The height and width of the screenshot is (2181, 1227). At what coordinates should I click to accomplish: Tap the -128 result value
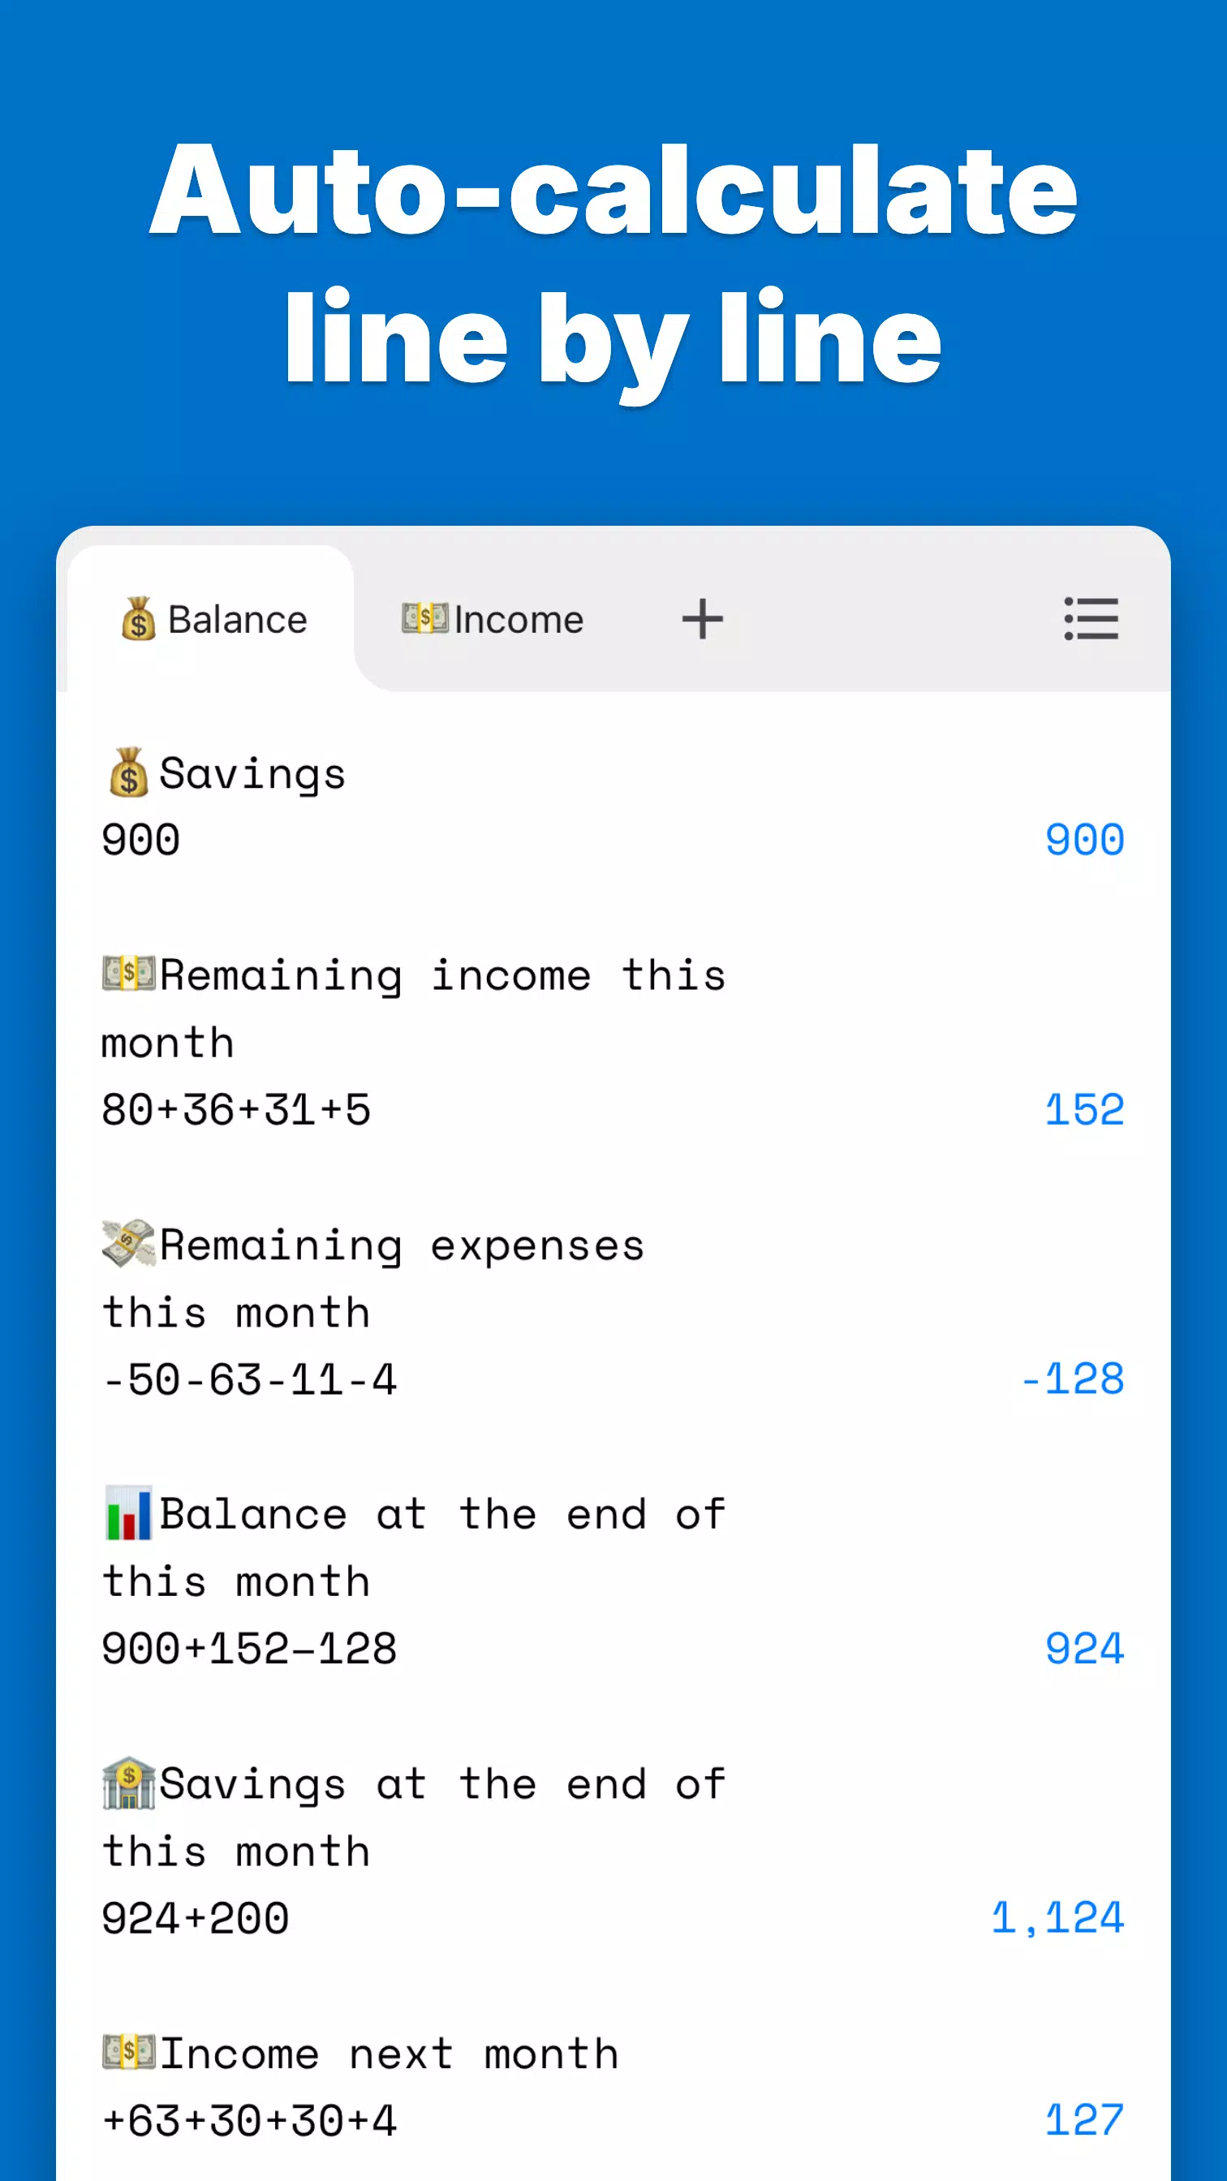pos(1072,1379)
